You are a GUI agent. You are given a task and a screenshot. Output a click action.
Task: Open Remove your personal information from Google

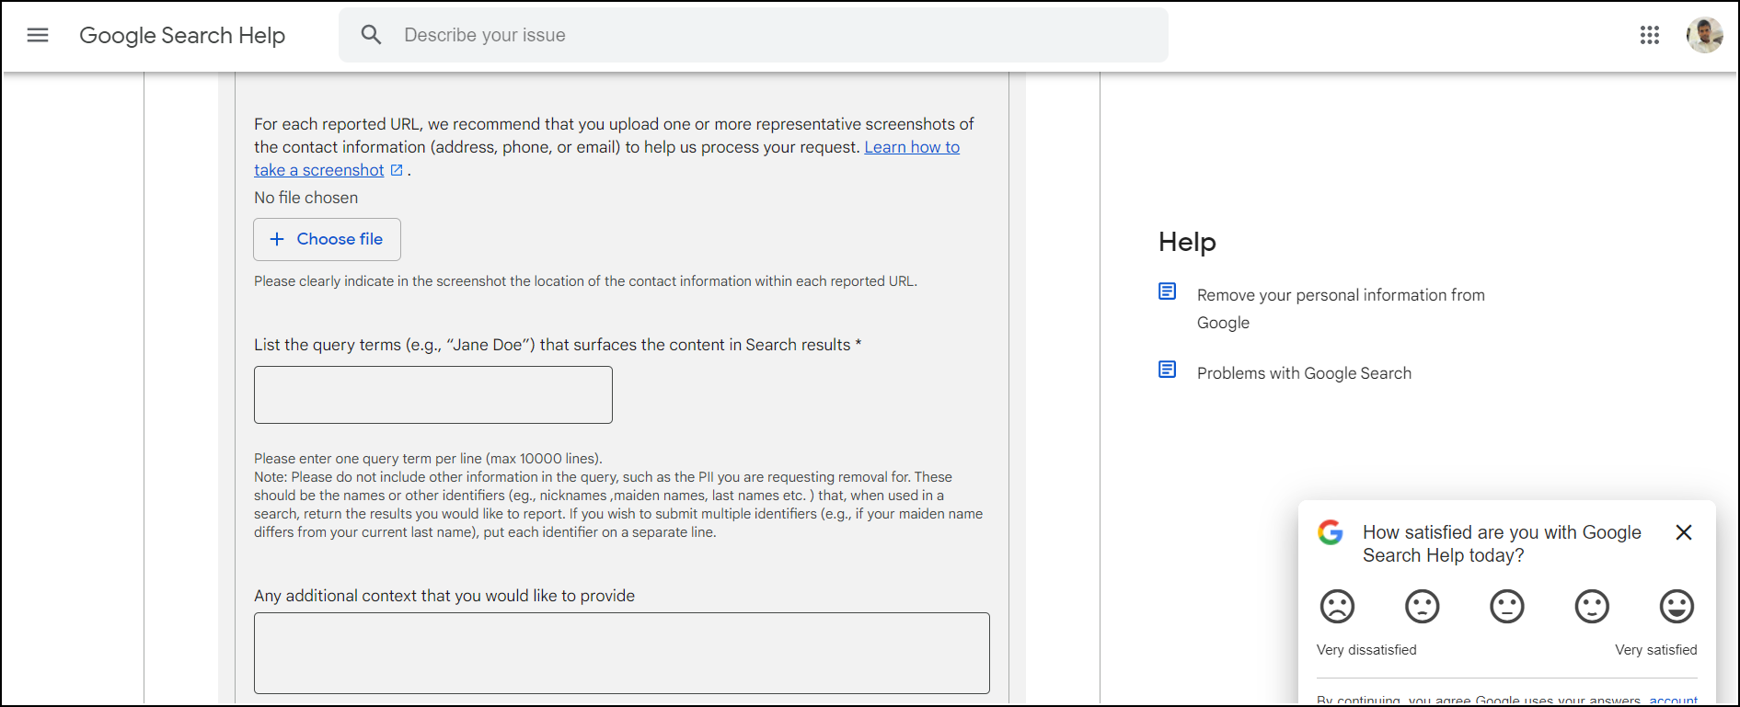[x=1341, y=309]
